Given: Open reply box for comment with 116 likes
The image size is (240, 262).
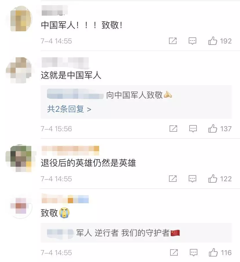Looking at the screenshot, I should [194, 252].
